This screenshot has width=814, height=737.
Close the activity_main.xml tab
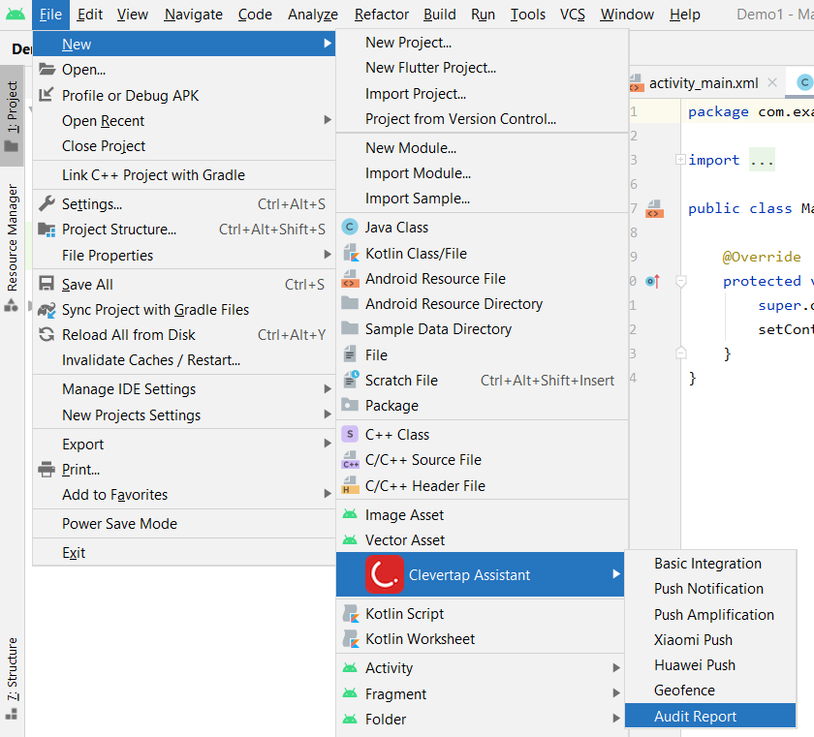click(x=772, y=82)
